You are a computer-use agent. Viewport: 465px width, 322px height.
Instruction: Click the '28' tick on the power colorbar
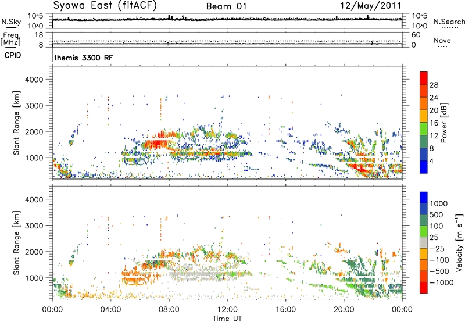[434, 85]
